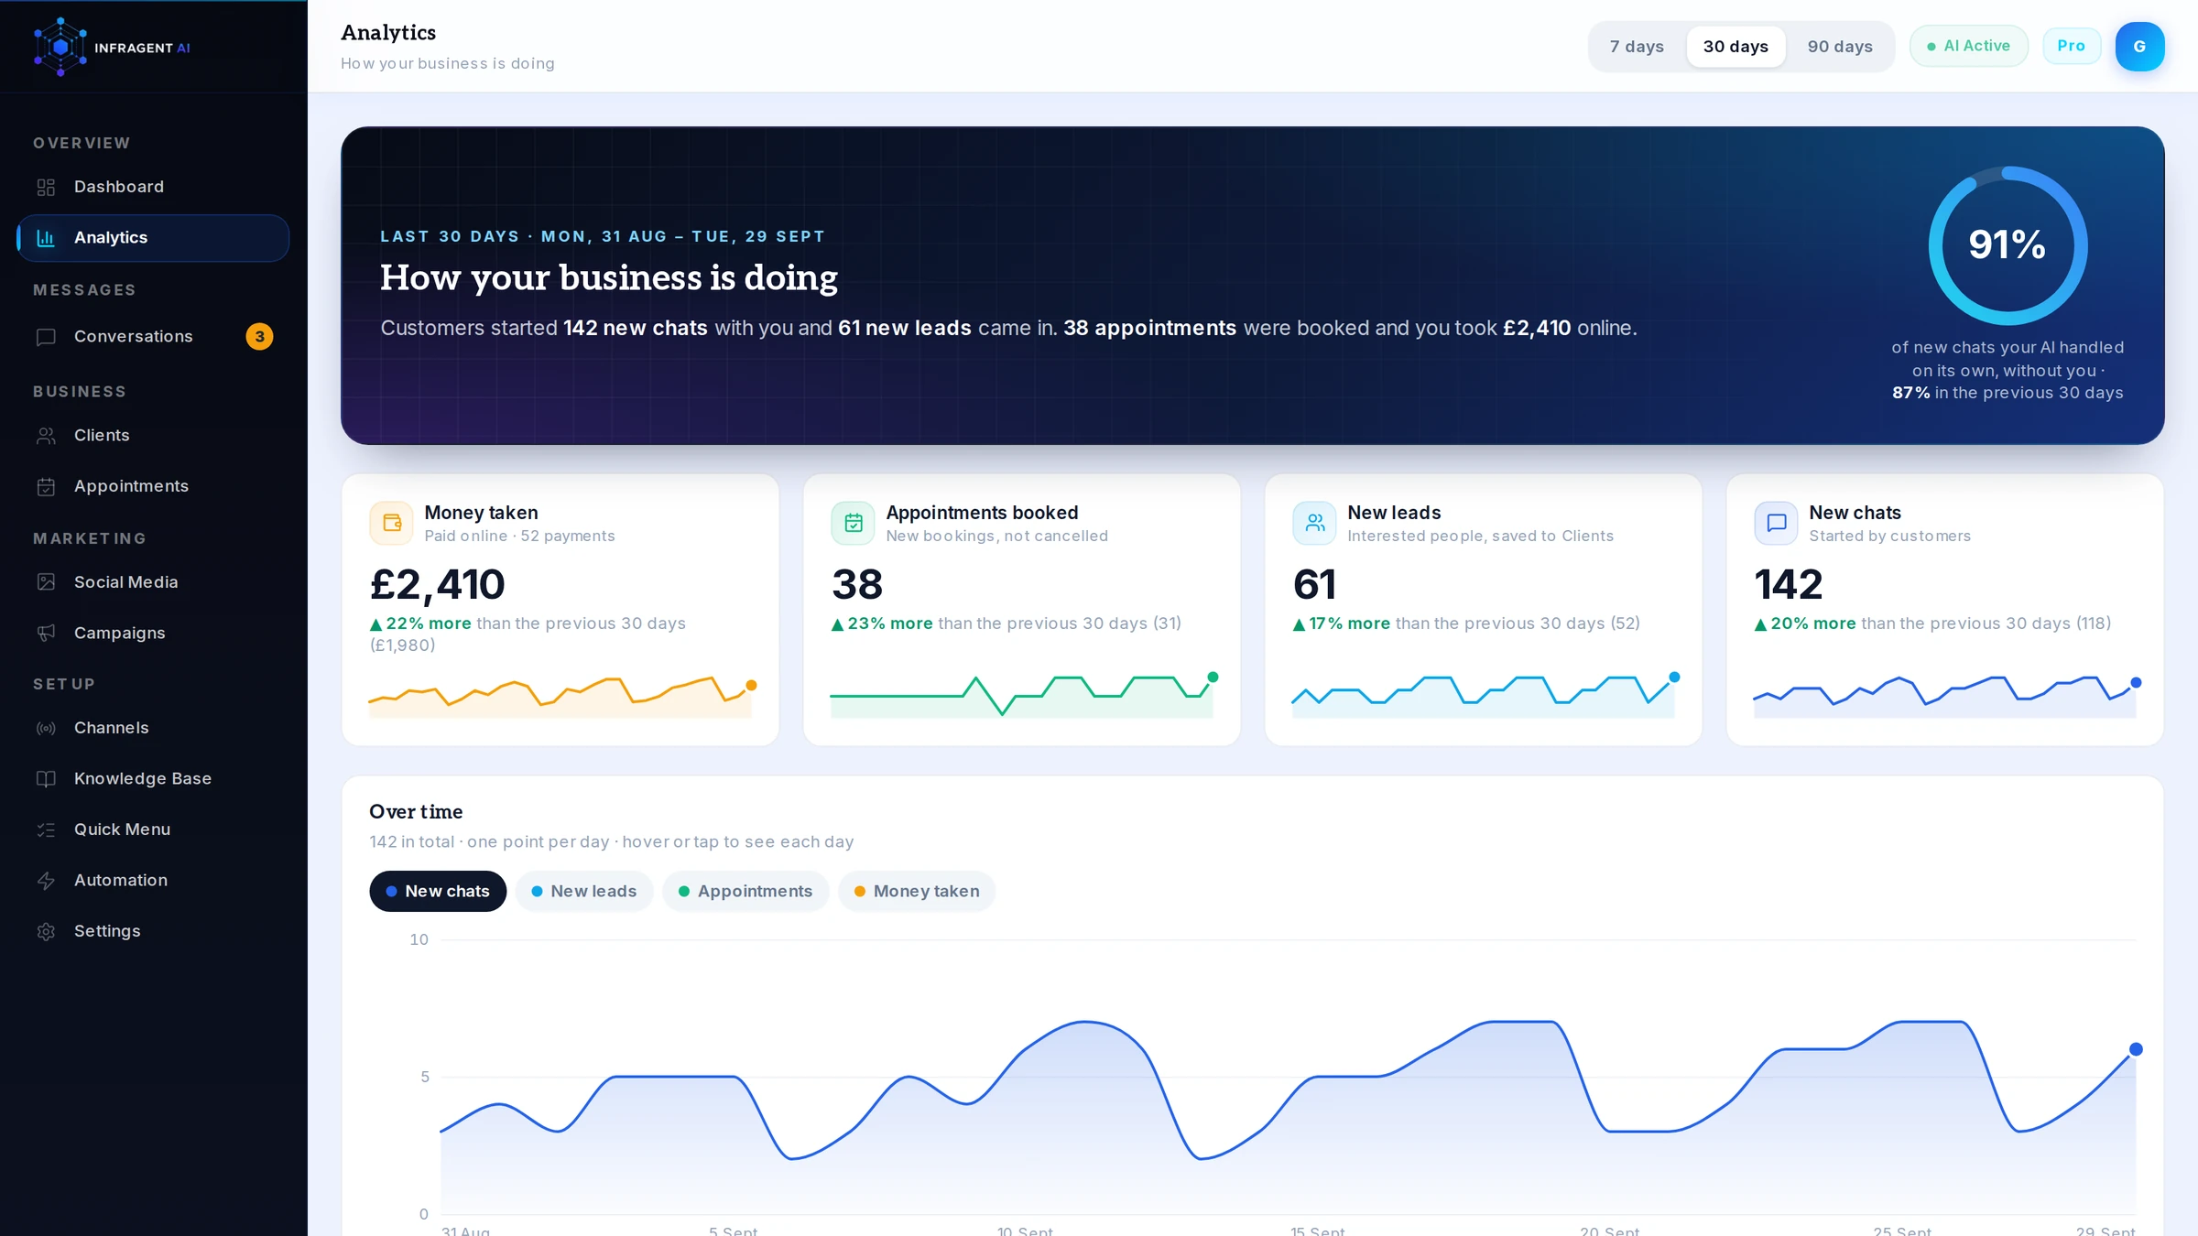
Task: Open the Conversations menu item
Action: click(153, 337)
